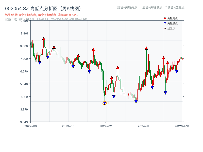
Task: Click the blue low triangle near 4.4 in autumn 2024
Action: tap(136, 102)
